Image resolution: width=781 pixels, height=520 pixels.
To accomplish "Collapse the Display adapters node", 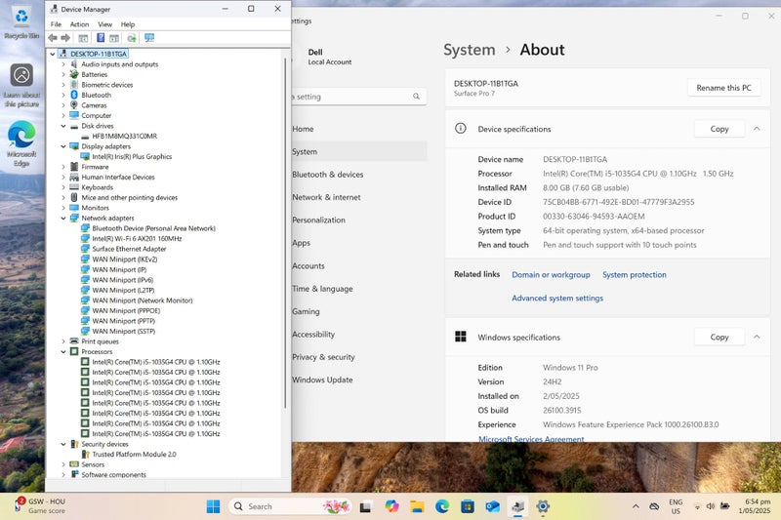I will coord(63,146).
